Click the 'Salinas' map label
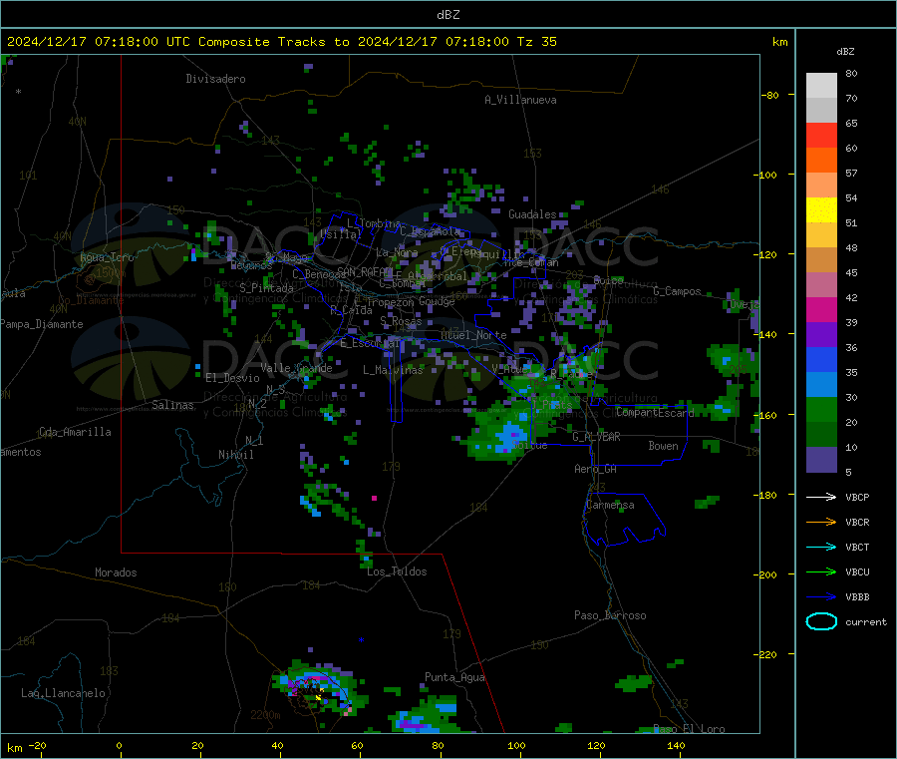 tap(172, 405)
